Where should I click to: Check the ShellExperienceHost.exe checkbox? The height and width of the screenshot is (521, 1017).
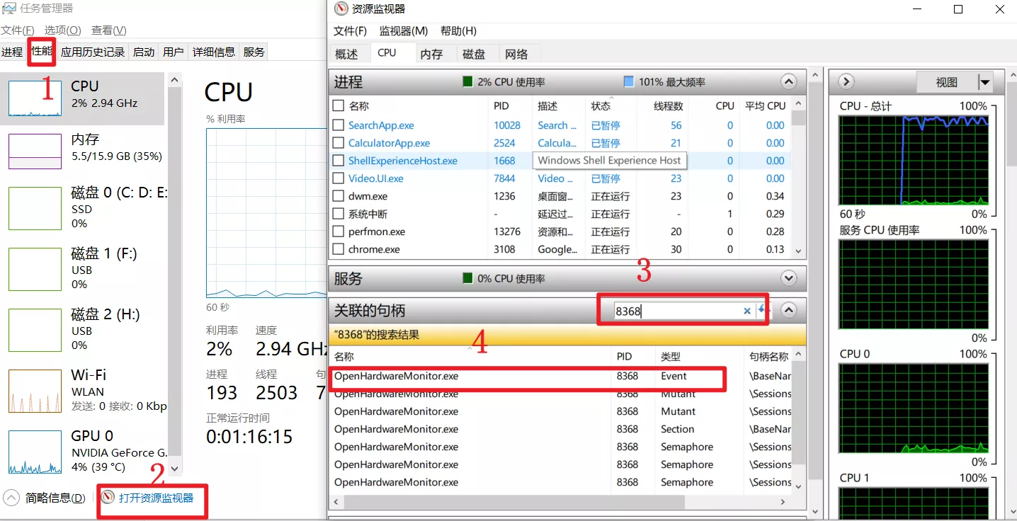click(x=338, y=161)
